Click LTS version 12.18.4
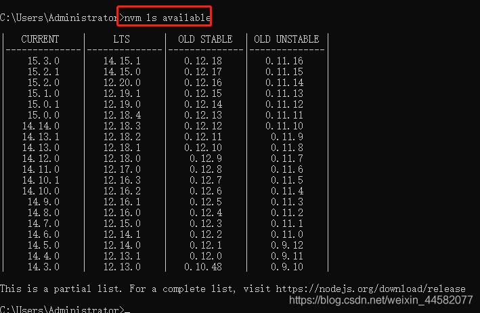Image resolution: width=480 pixels, height=313 pixels. point(122,115)
